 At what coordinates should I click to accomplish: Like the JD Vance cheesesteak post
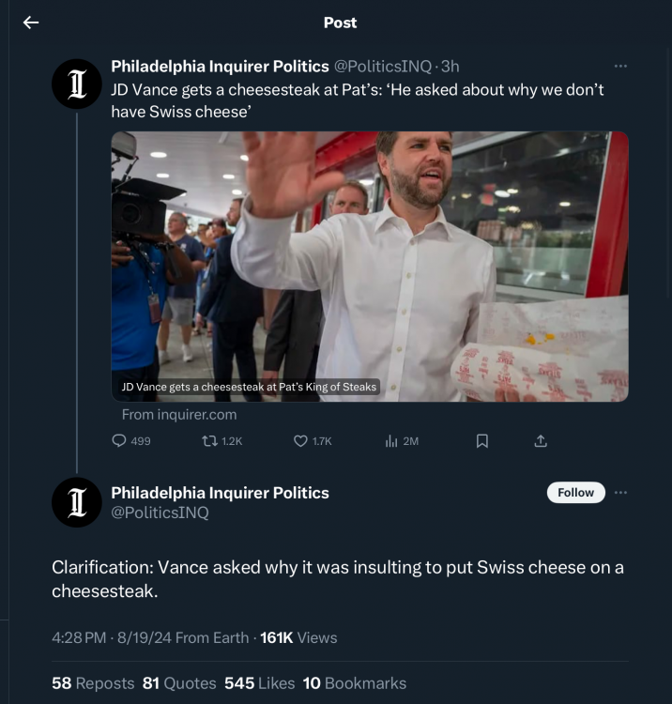301,440
